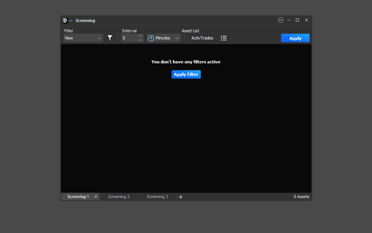Decrease the interval value with down arrow
Screen dimensions: 372x233
(140, 40)
